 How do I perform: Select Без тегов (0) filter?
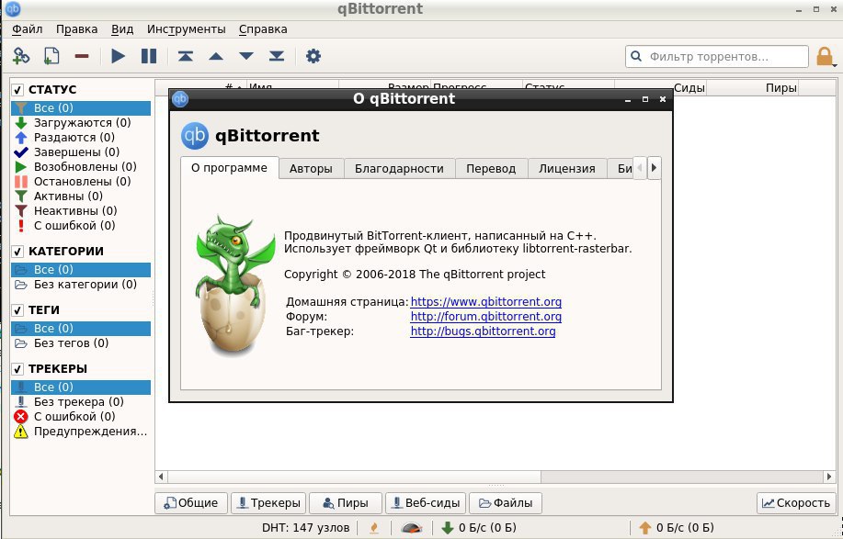(x=81, y=343)
